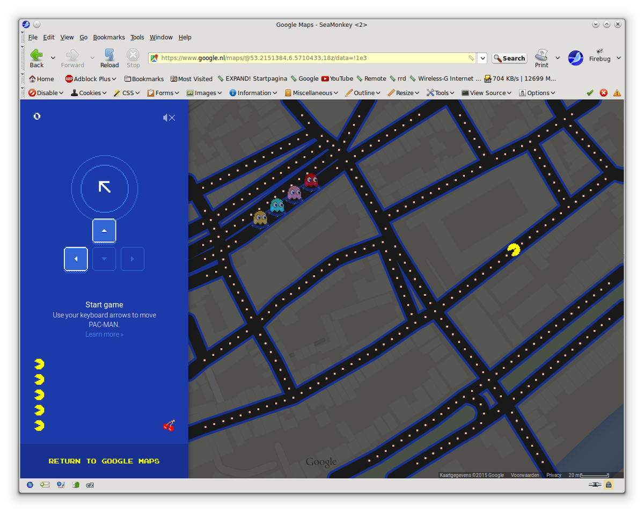Open the Home bookmark
The width and height of the screenshot is (644, 512).
coord(41,79)
